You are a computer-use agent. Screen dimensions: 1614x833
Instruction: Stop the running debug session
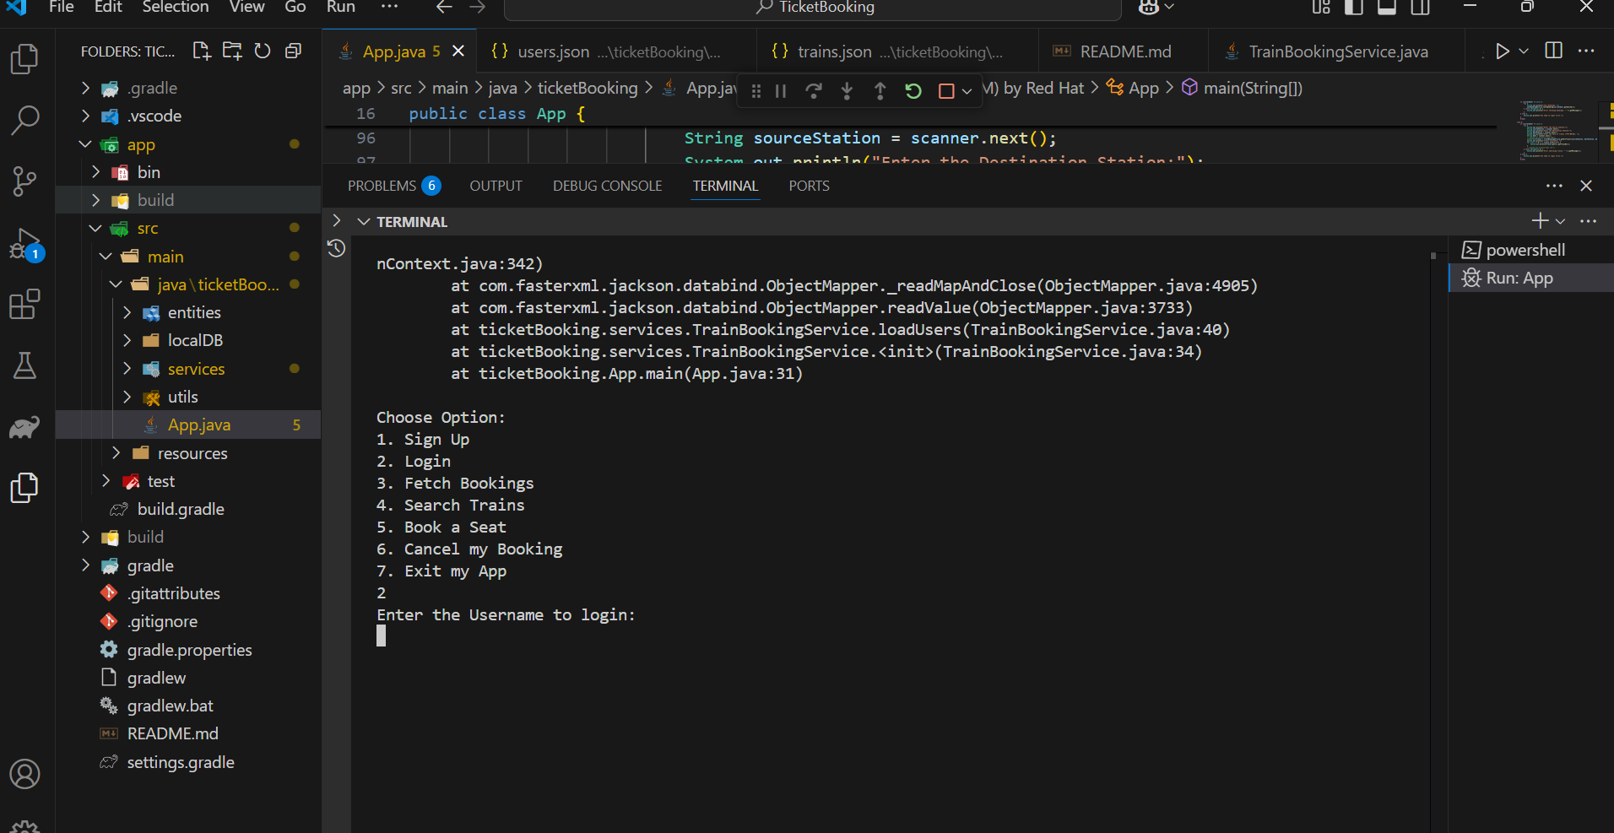[946, 91]
